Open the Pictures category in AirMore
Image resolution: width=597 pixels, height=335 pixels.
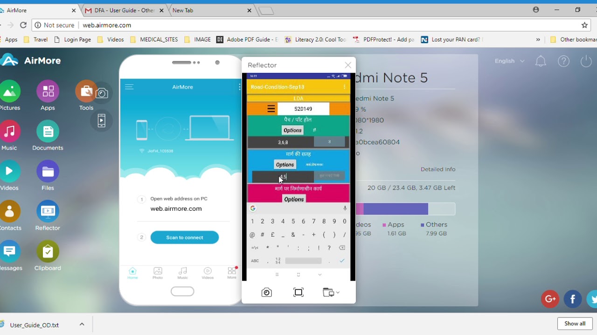point(9,91)
